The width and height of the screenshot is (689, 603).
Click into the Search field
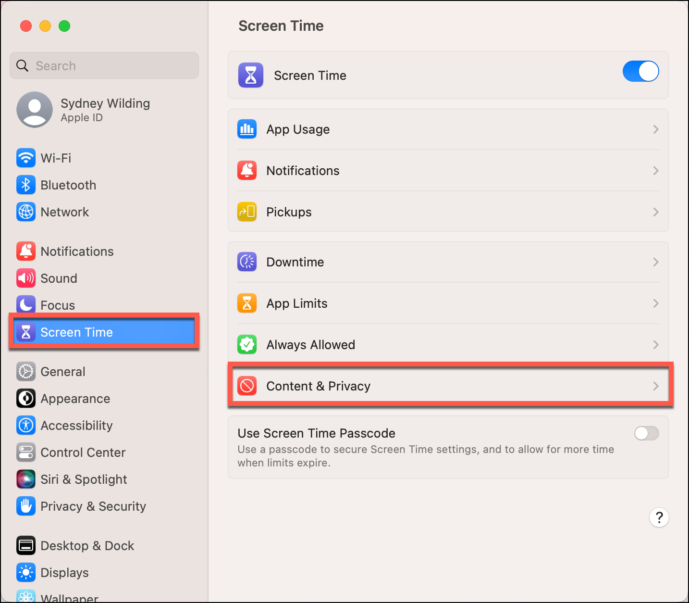(104, 65)
